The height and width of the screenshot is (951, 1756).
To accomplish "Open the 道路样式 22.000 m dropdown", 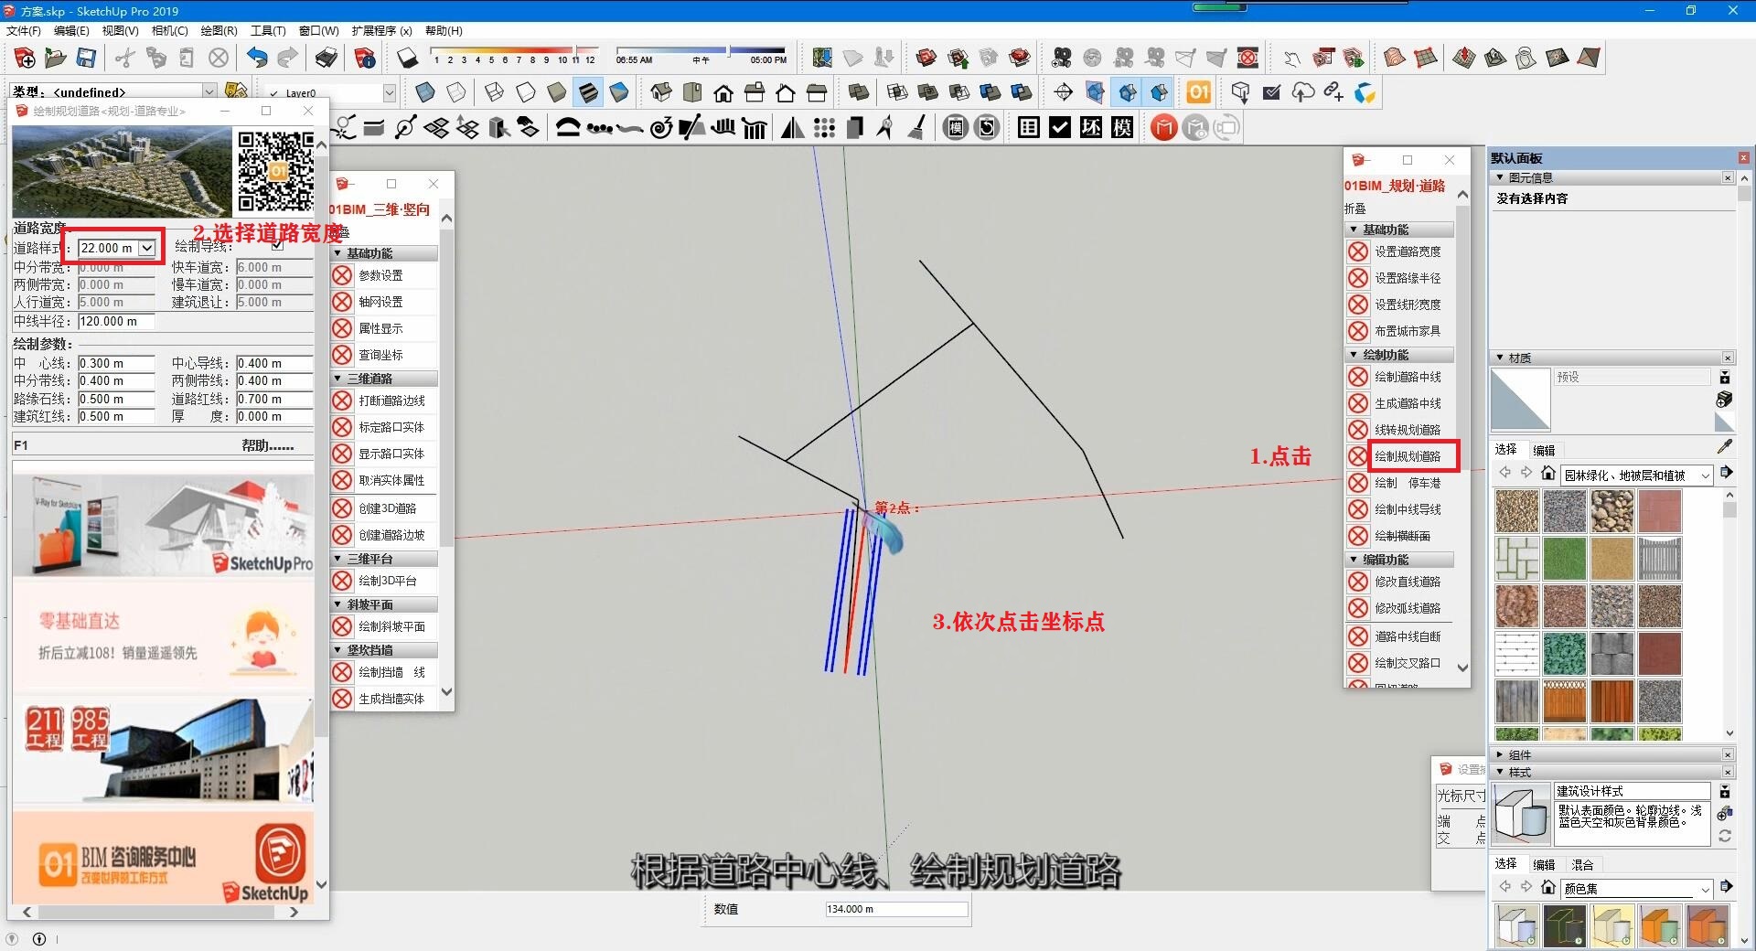I will pyautogui.click(x=146, y=248).
